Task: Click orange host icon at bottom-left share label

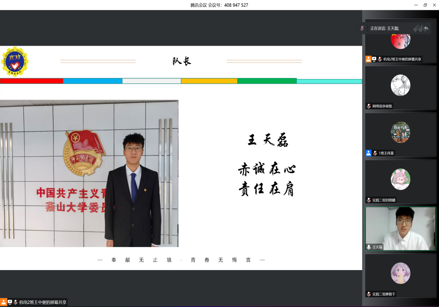Action: pyautogui.click(x=4, y=302)
